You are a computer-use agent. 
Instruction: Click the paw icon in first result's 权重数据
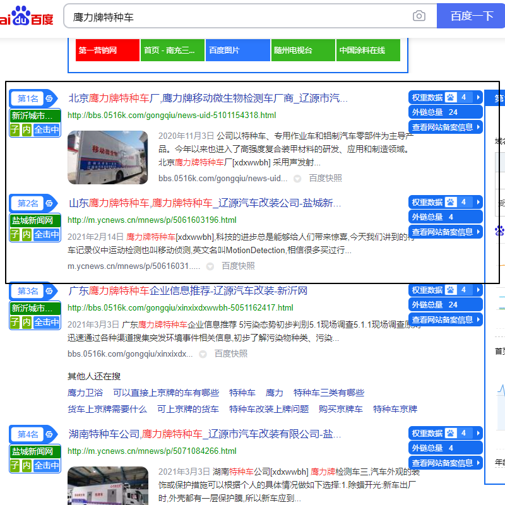tap(451, 97)
